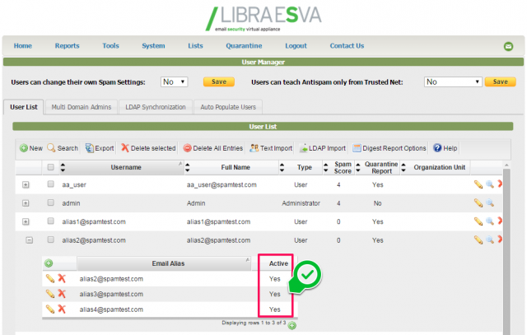Open the Quarantine menu
This screenshot has width=527, height=335.
[x=244, y=46]
